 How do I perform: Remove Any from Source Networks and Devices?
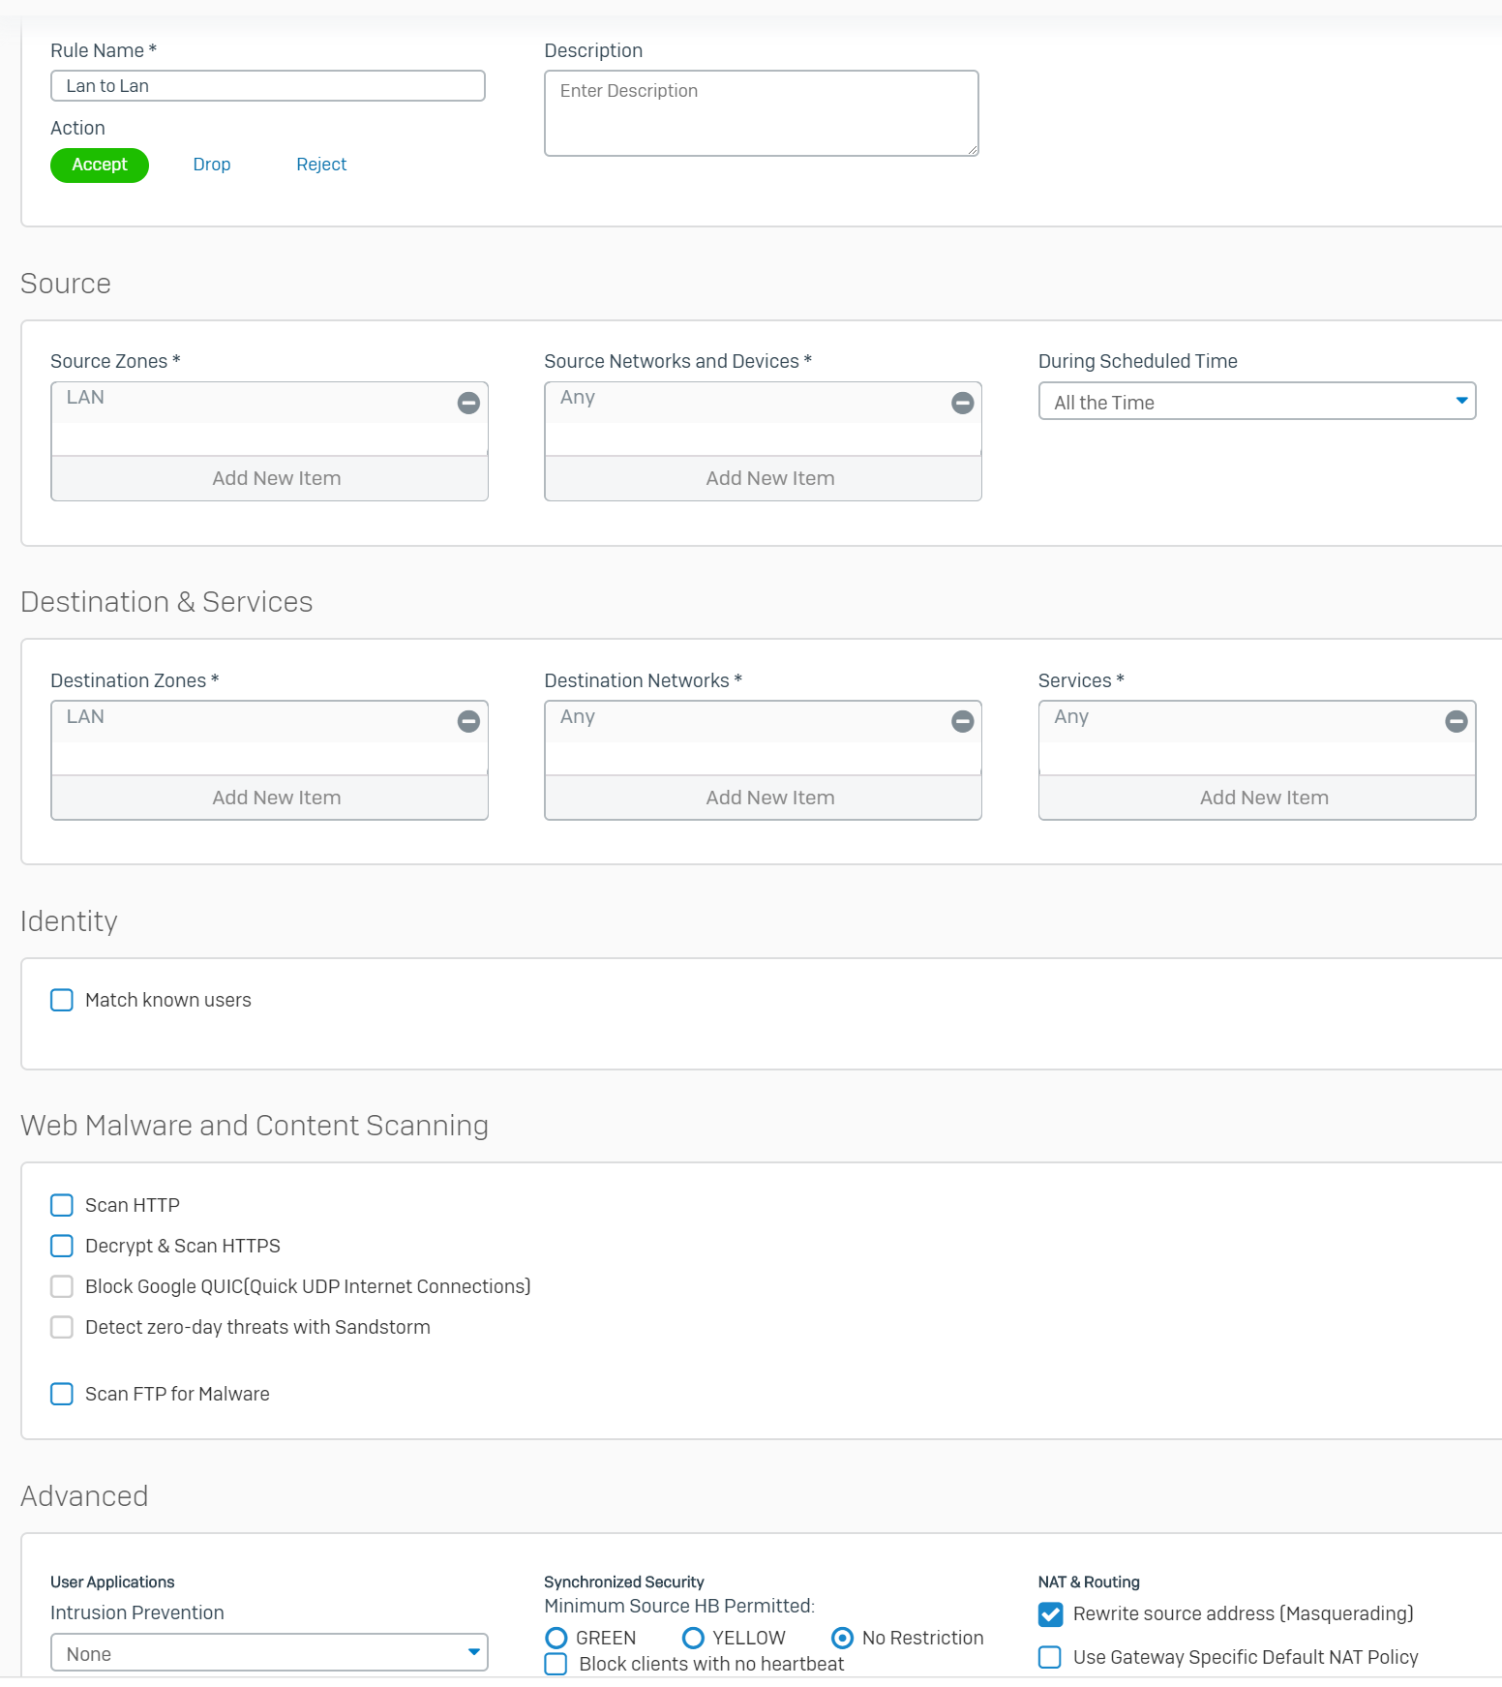[x=962, y=403]
